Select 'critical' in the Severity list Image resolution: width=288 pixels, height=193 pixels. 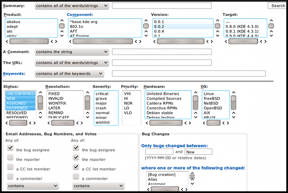coord(102,94)
